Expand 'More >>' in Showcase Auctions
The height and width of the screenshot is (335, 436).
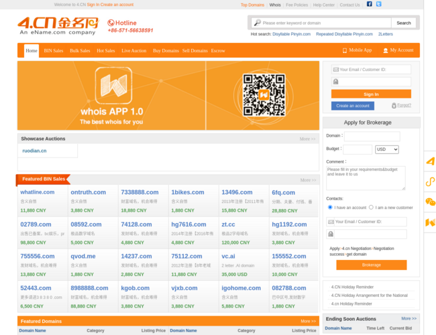[x=307, y=139]
